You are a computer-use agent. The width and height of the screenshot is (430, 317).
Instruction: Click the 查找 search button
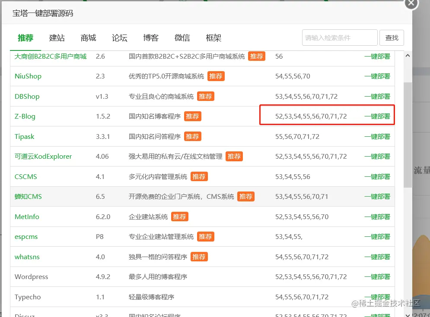click(x=392, y=38)
